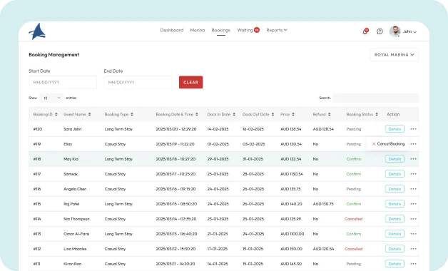Click Pending status for Angela Chen
The height and width of the screenshot is (271, 448).
click(x=354, y=189)
